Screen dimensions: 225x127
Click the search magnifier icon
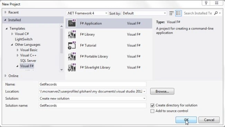point(216,13)
